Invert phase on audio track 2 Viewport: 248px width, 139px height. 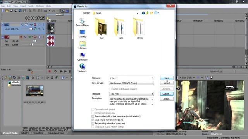pyautogui.click(x=25, y=37)
